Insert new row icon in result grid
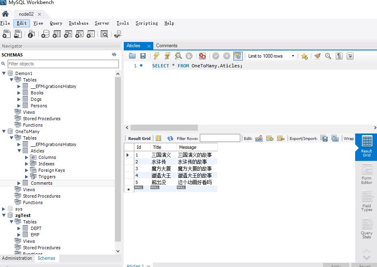 coord(269,138)
